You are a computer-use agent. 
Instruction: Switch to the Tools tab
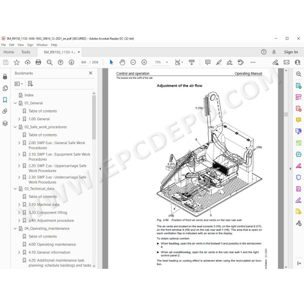click(x=26, y=52)
